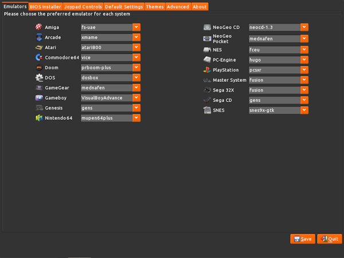
Task: Click the Commodore64 logo icon
Action: 39,57
